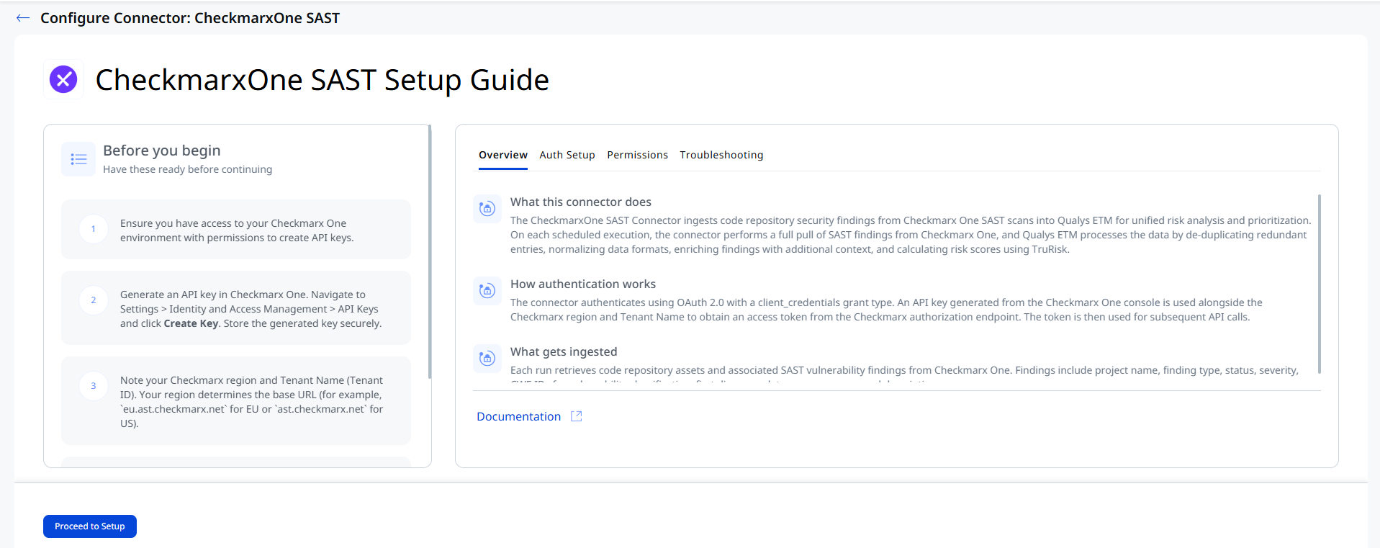Click the purple CheckmarxOne logo icon
1380x548 pixels.
pyautogui.click(x=63, y=79)
